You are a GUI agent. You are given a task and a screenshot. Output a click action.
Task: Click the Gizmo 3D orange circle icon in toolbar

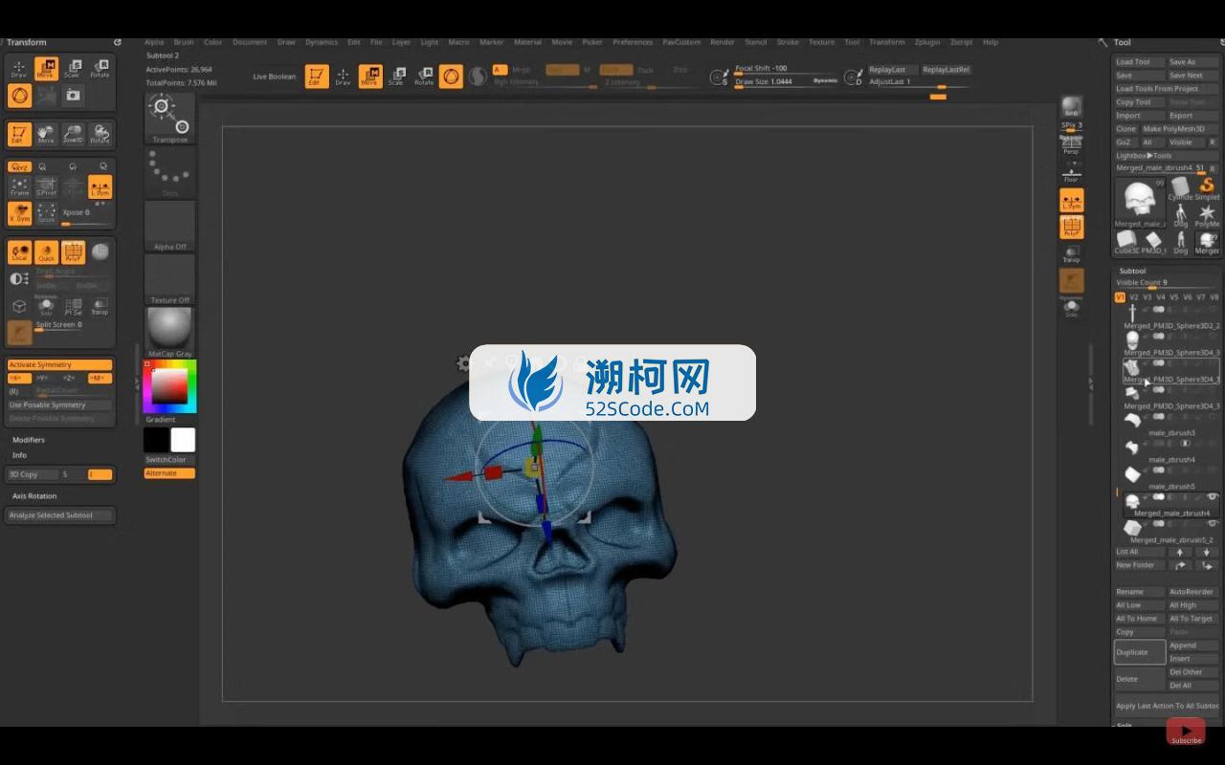(451, 76)
